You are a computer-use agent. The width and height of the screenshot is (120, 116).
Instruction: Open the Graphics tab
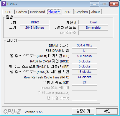(82, 12)
